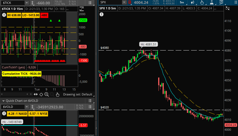Click the $4020 price level label
Viewport: 238px width, 136px height.
pos(105,107)
